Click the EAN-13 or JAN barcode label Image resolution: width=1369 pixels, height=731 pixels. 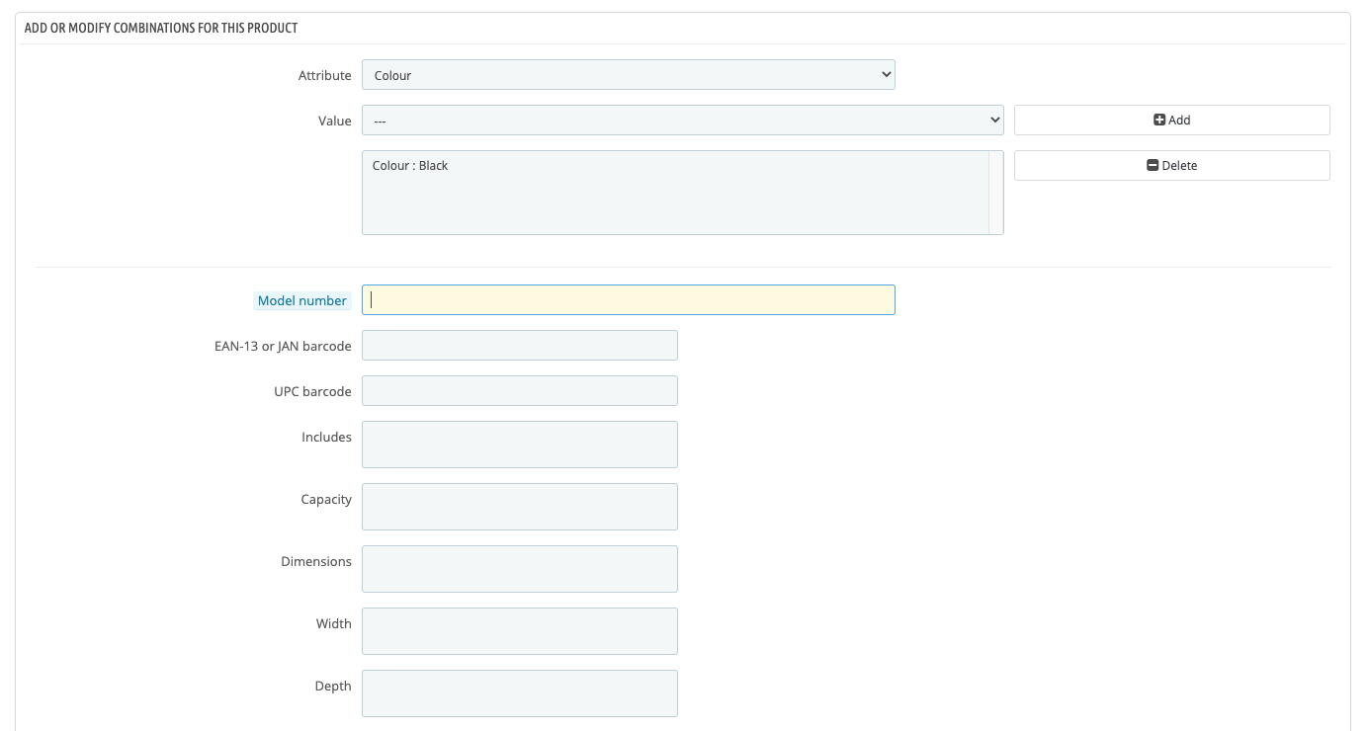coord(283,346)
